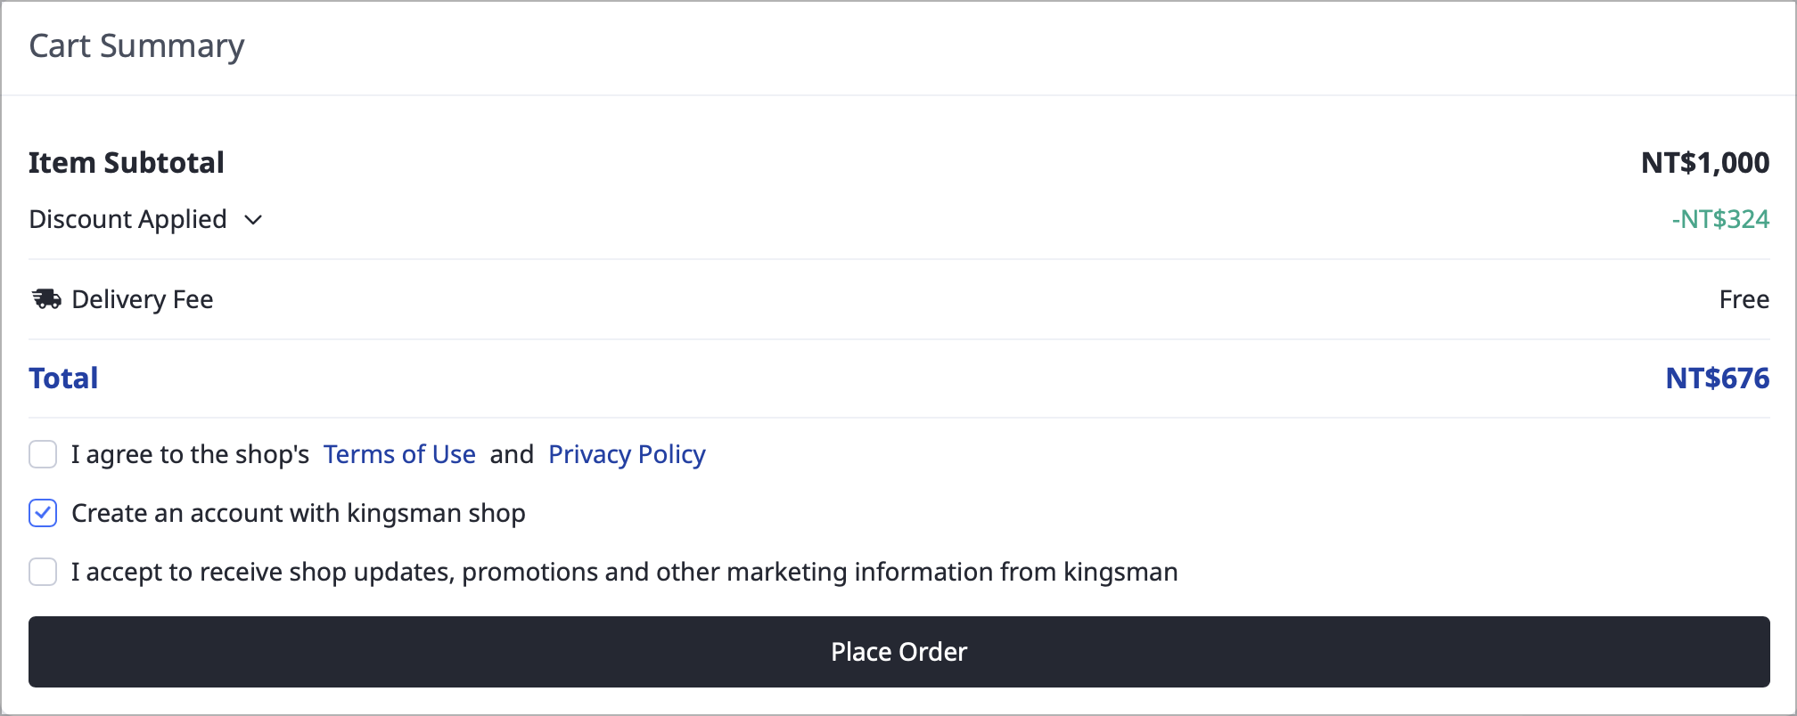Click the Cart Summary heading
Viewport: 1797px width, 716px height.
point(136,46)
